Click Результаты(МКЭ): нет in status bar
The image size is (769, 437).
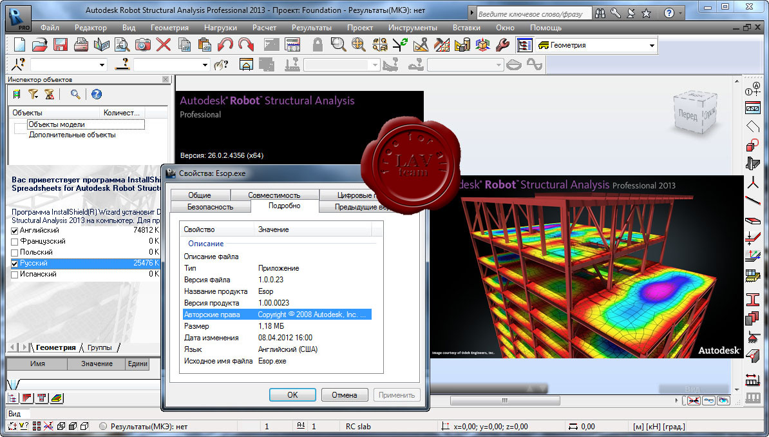[x=149, y=426]
